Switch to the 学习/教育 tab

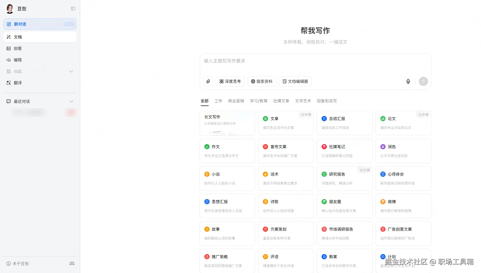click(x=259, y=101)
